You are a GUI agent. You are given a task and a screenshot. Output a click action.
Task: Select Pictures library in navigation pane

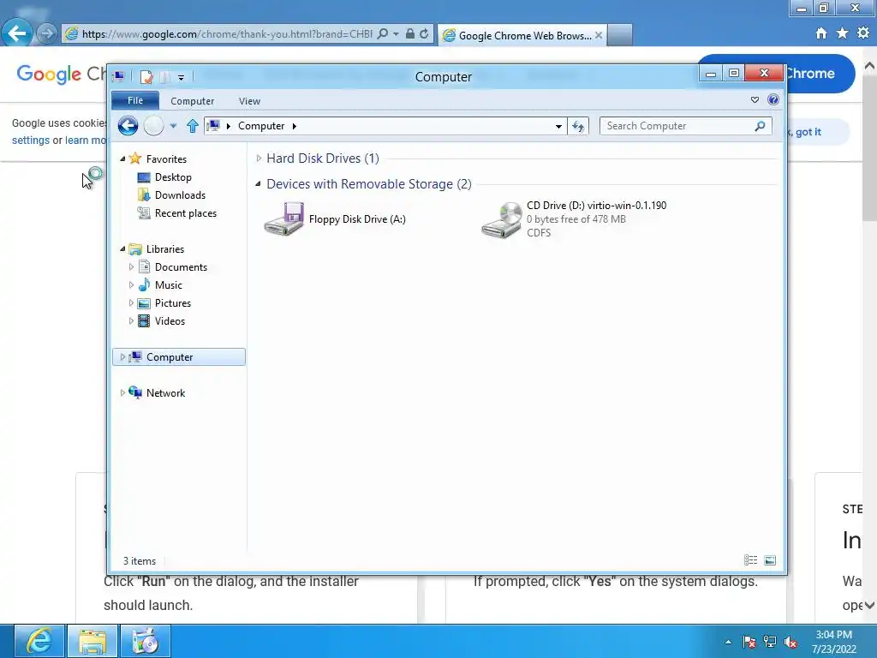[173, 302]
